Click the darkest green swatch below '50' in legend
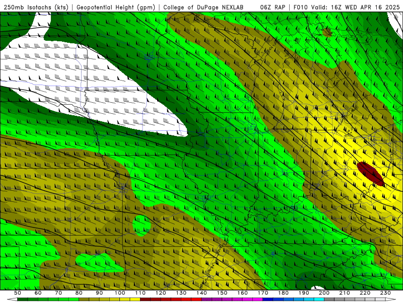This screenshot has height=302, width=403. pos(23,299)
